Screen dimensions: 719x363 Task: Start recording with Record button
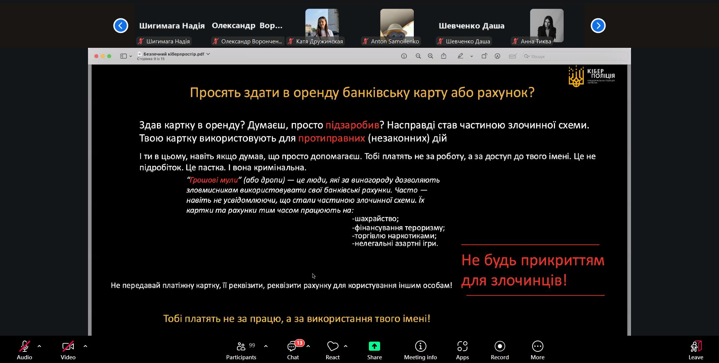click(500, 349)
